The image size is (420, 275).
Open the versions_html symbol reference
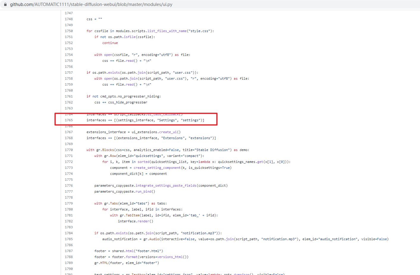[170, 257]
